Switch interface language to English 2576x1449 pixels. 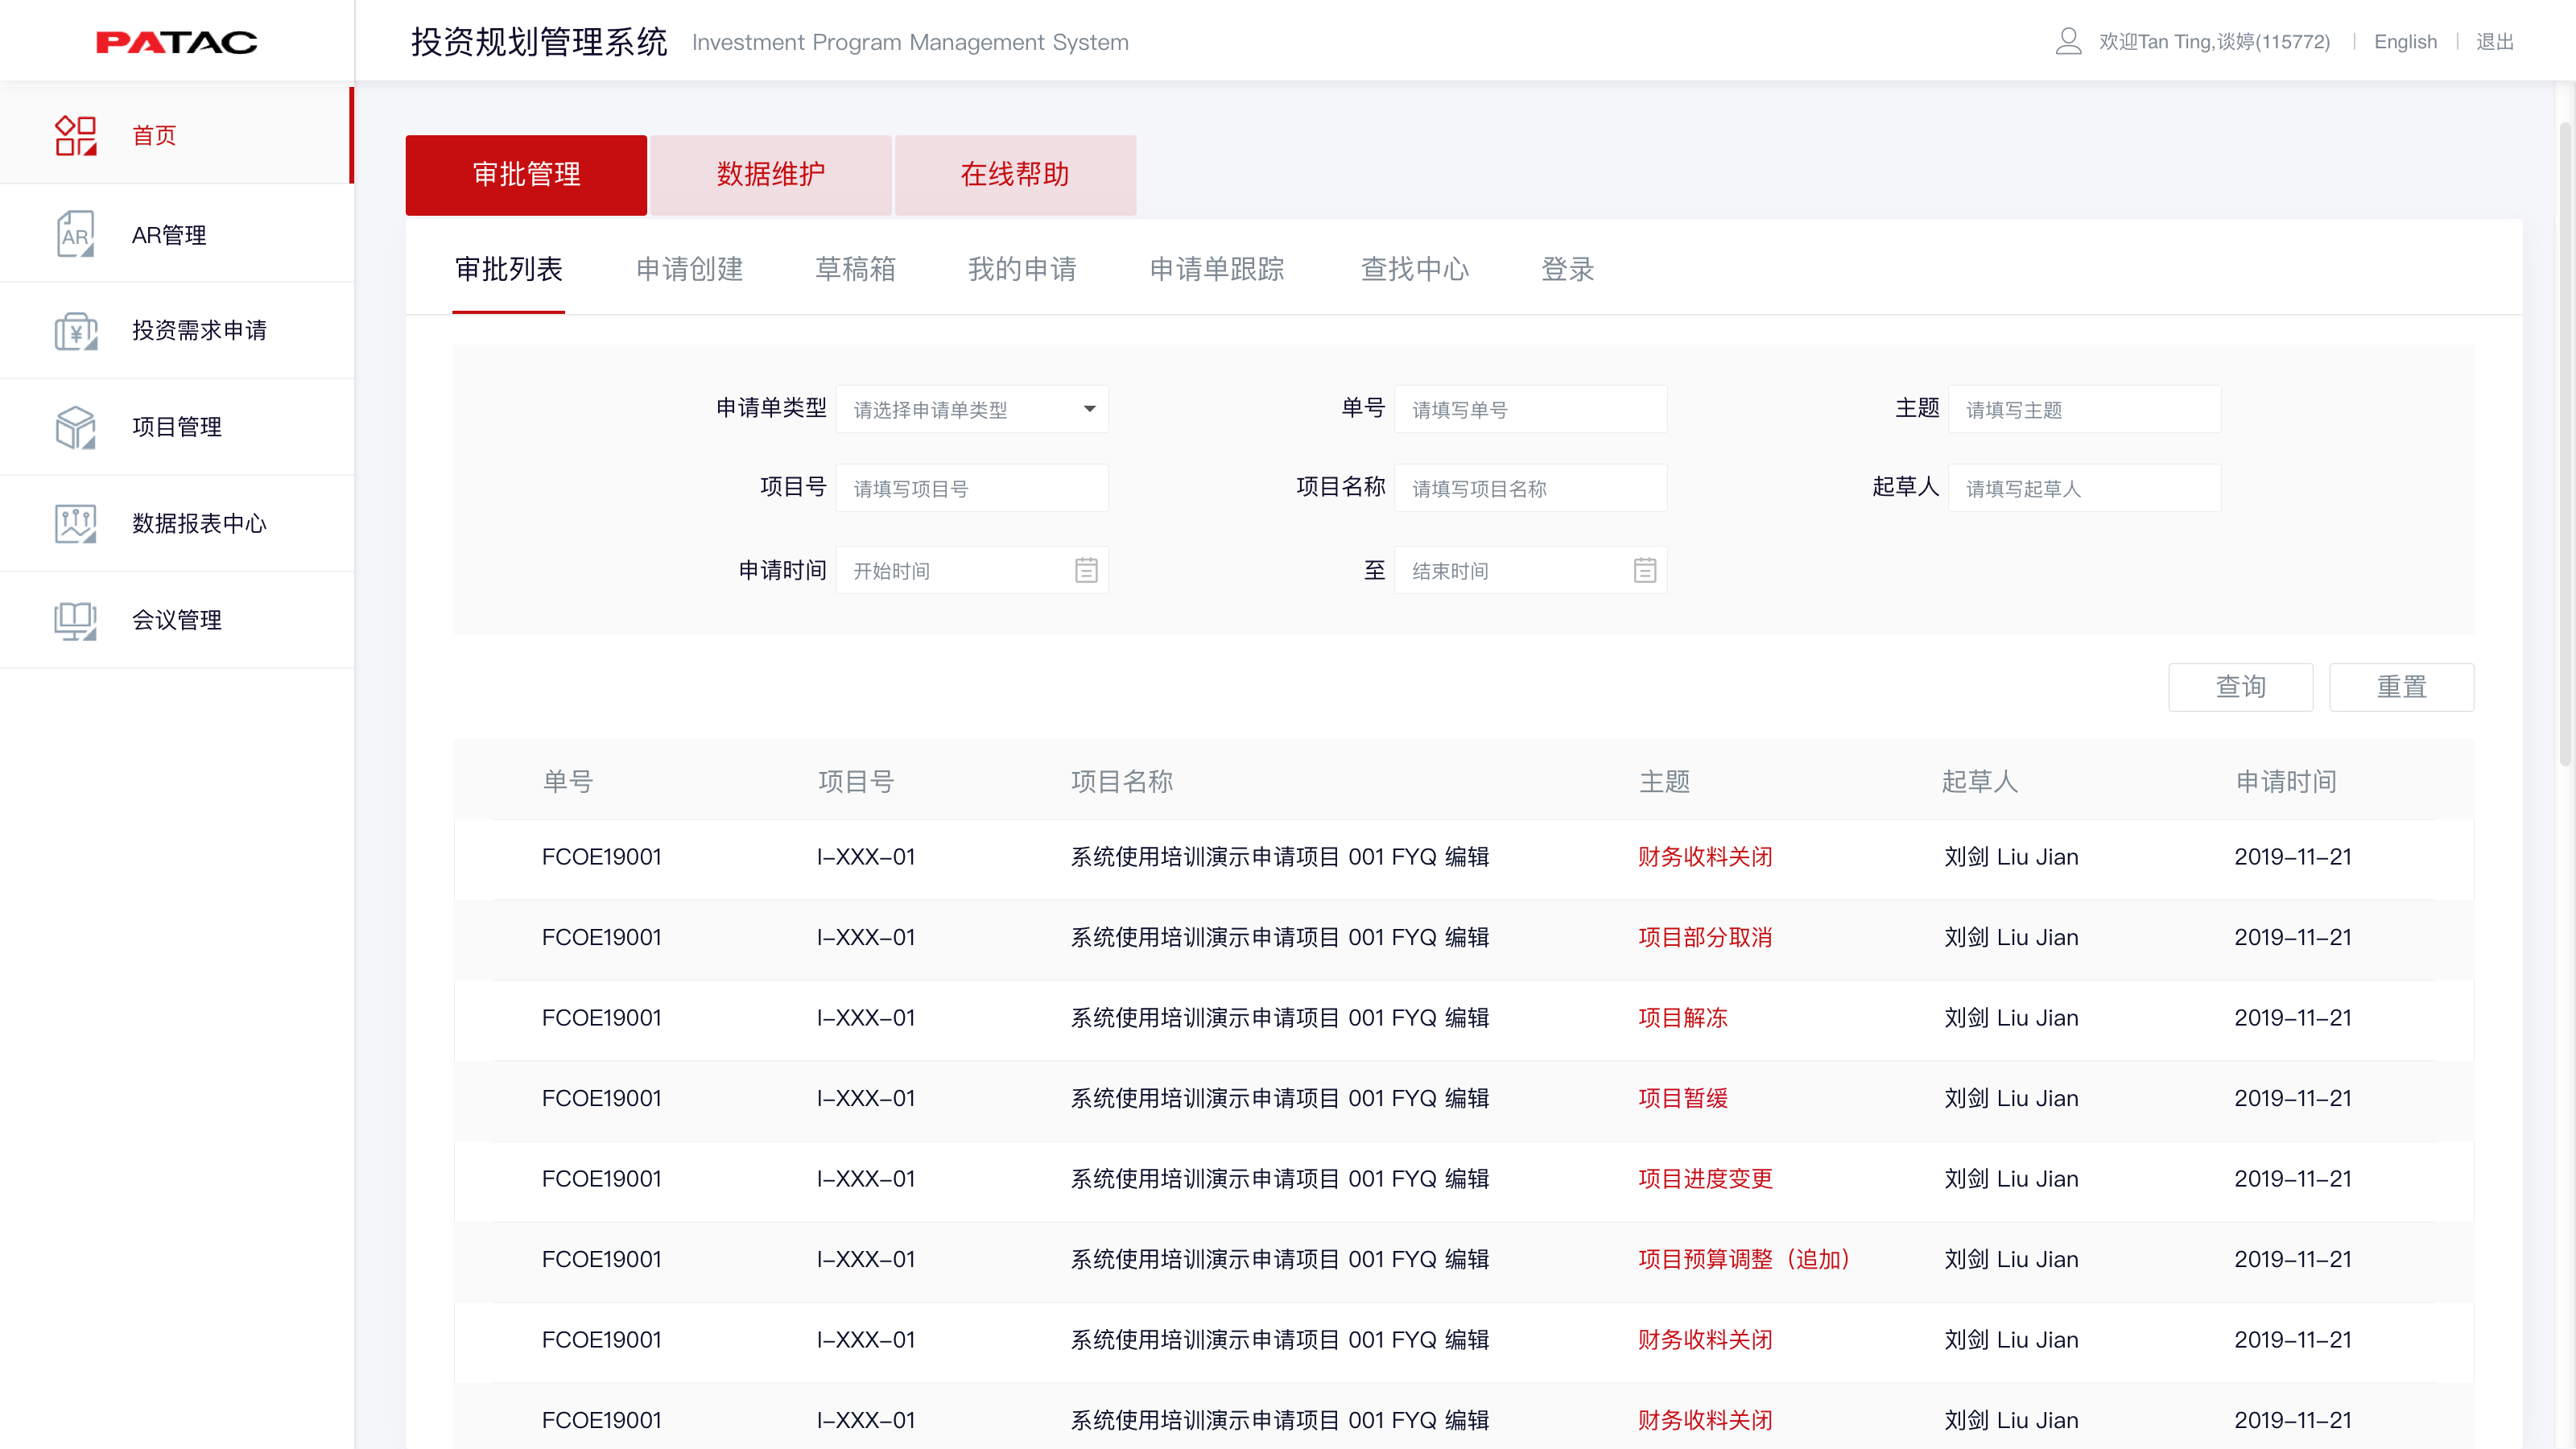click(2406, 41)
